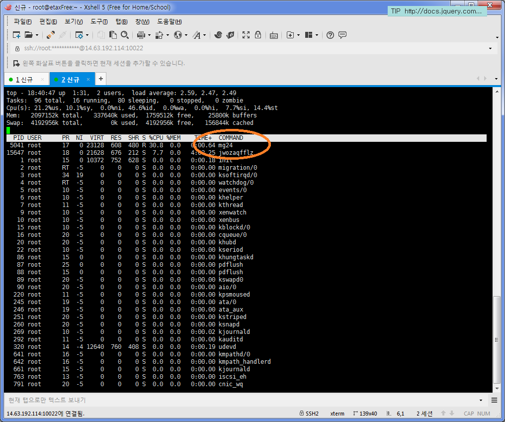The height and width of the screenshot is (422, 505).
Task: Click terminal scrollbar down arrow
Action: [x=497, y=388]
